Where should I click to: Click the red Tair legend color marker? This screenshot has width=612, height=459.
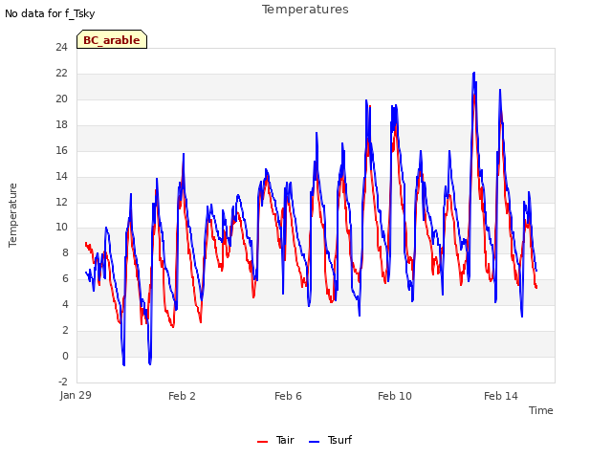(x=262, y=442)
